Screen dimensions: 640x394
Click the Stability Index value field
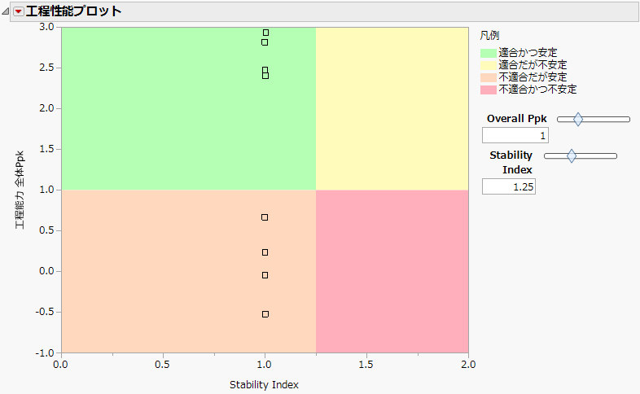[x=508, y=187]
